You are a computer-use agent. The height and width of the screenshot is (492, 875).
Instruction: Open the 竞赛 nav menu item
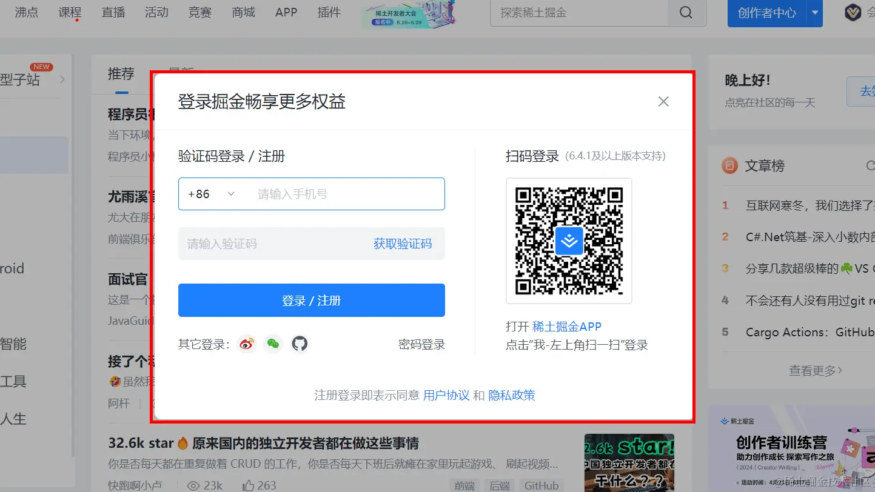point(200,12)
